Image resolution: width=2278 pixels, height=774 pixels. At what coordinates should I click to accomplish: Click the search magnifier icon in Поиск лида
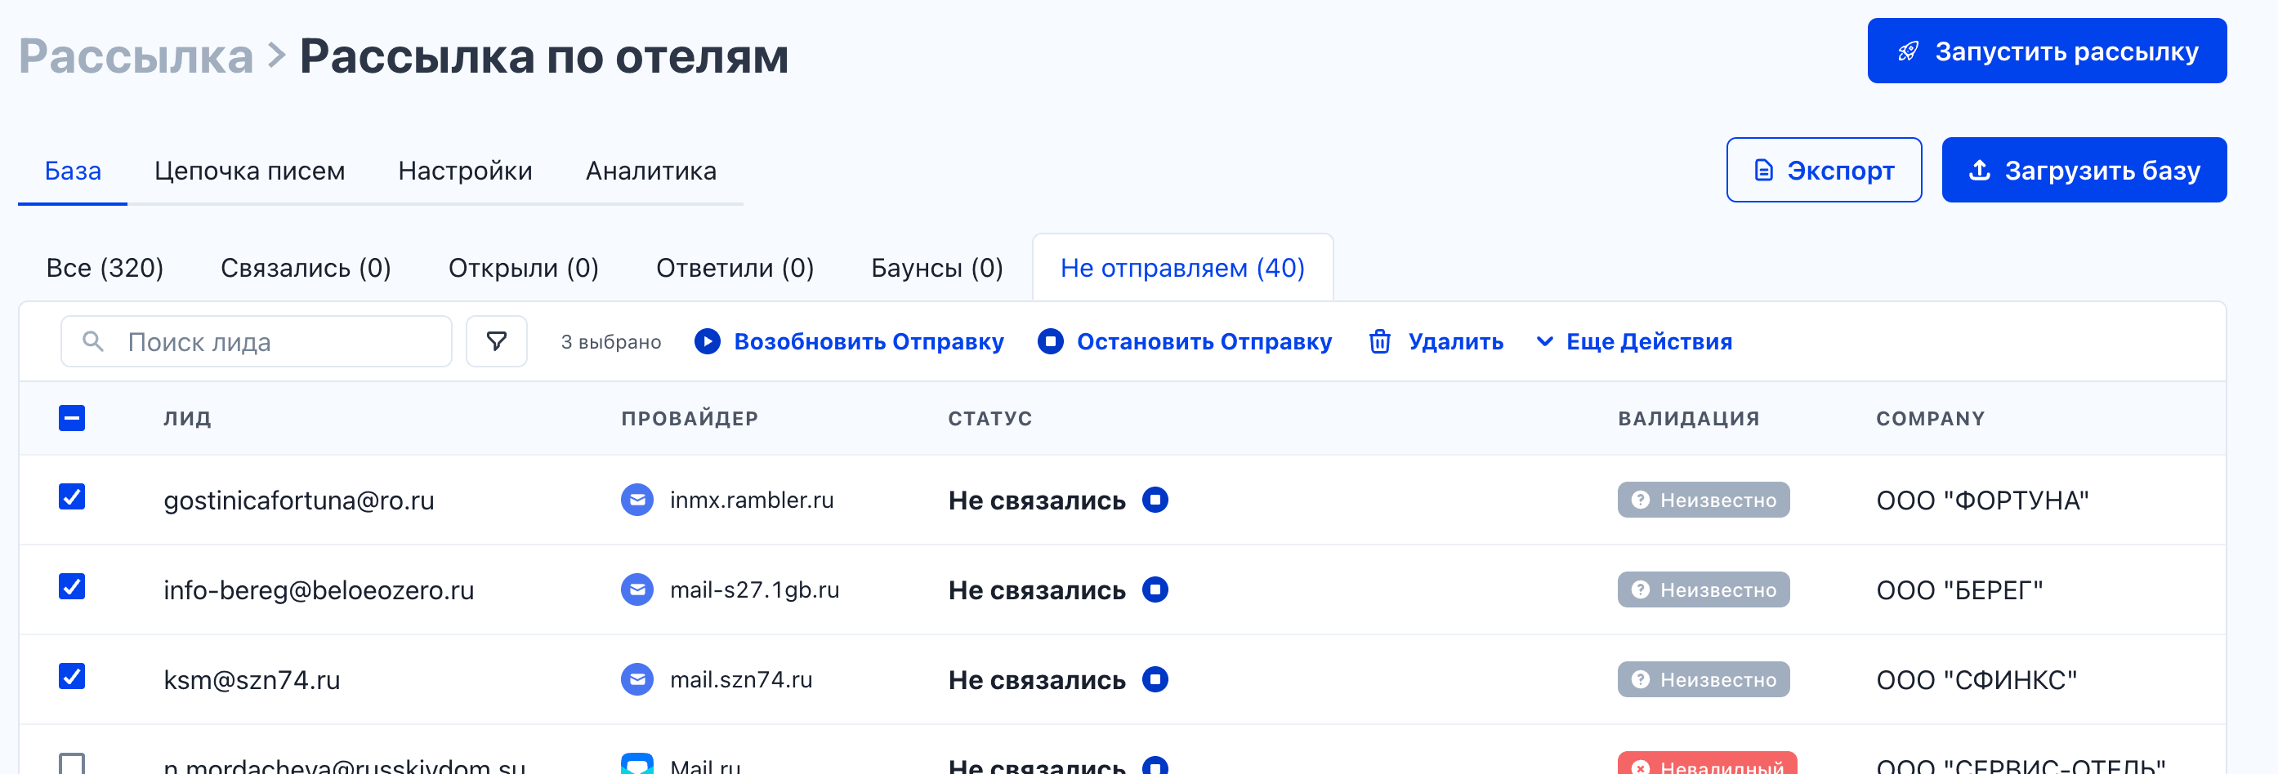click(94, 341)
